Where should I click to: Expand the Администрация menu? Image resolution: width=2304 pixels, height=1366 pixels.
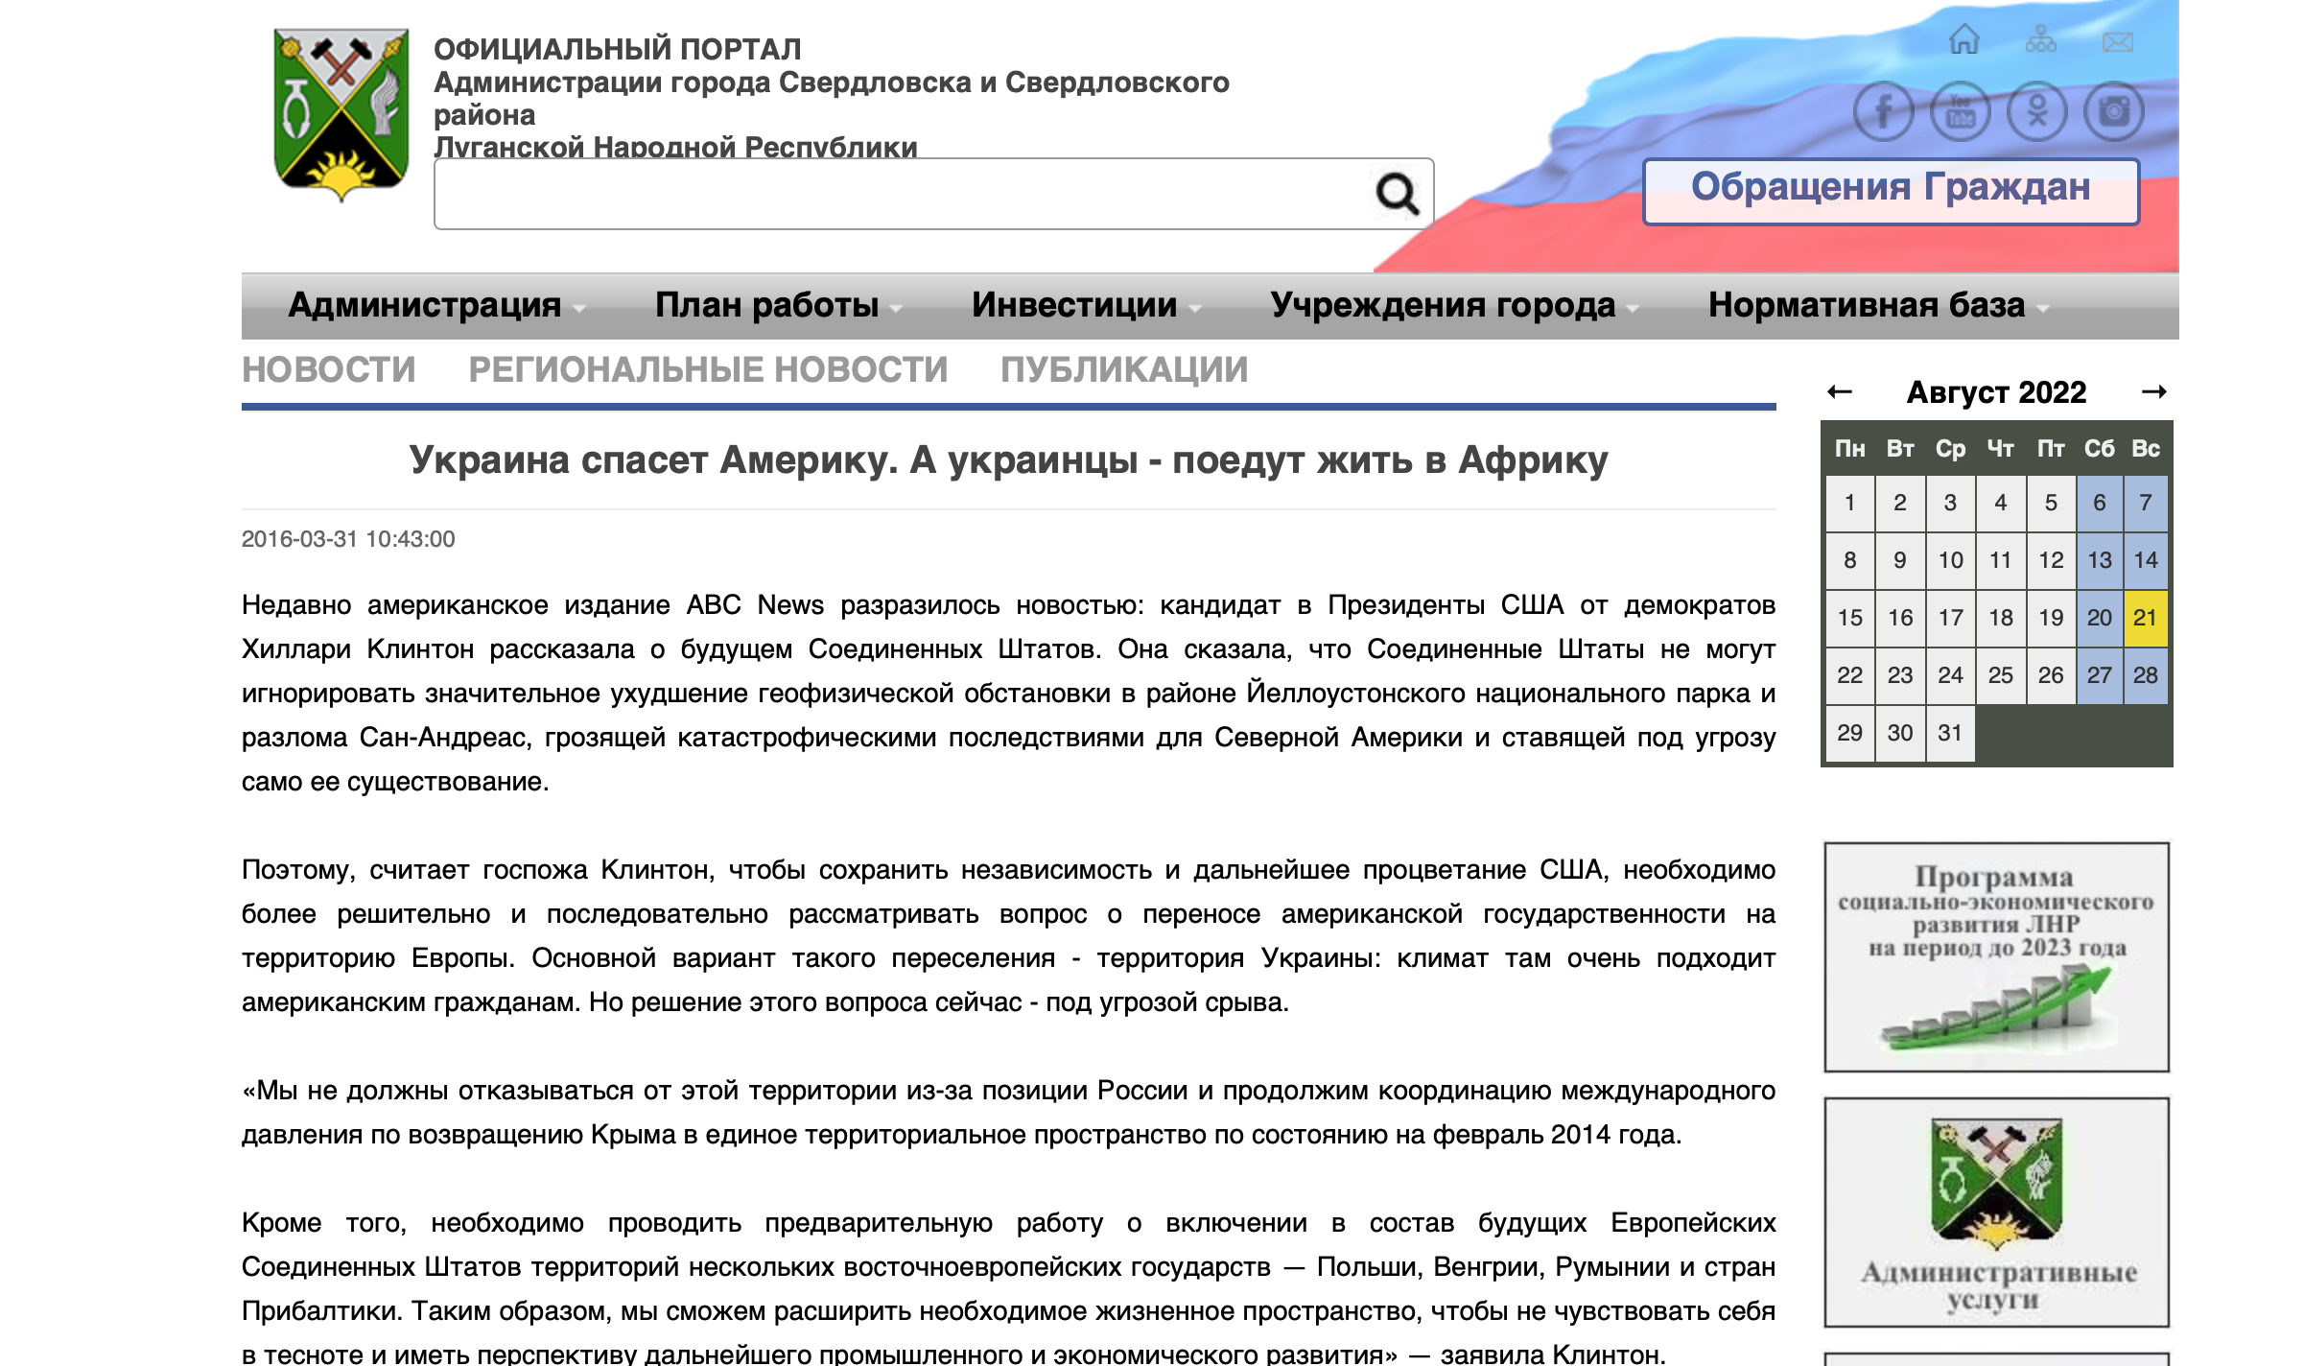[436, 305]
